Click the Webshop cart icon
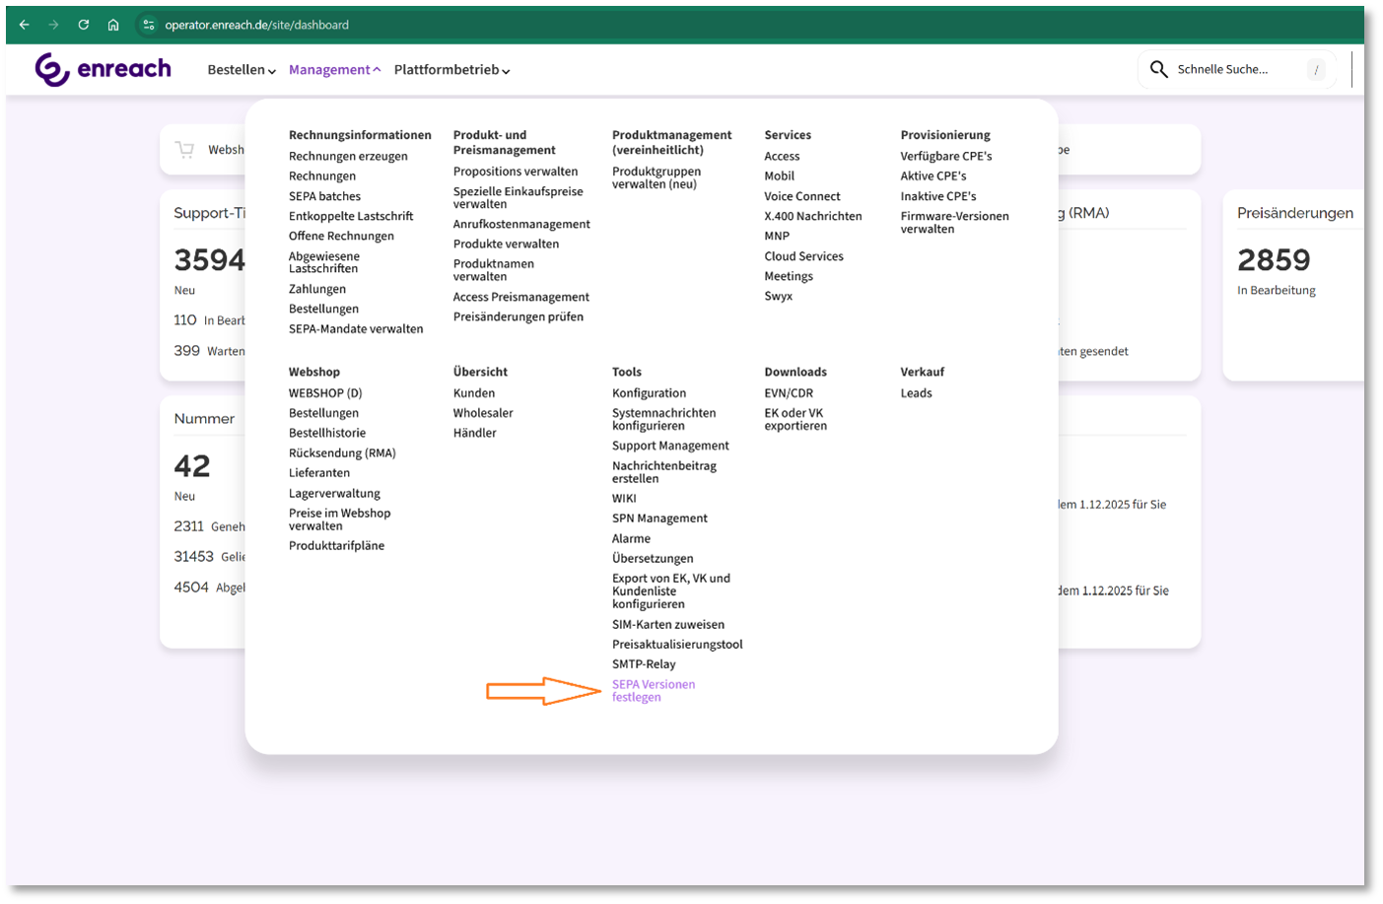The width and height of the screenshot is (1383, 904). point(184,150)
